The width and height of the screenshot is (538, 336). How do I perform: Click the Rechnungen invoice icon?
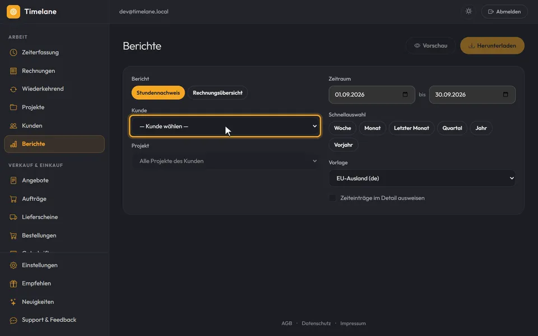(x=13, y=71)
